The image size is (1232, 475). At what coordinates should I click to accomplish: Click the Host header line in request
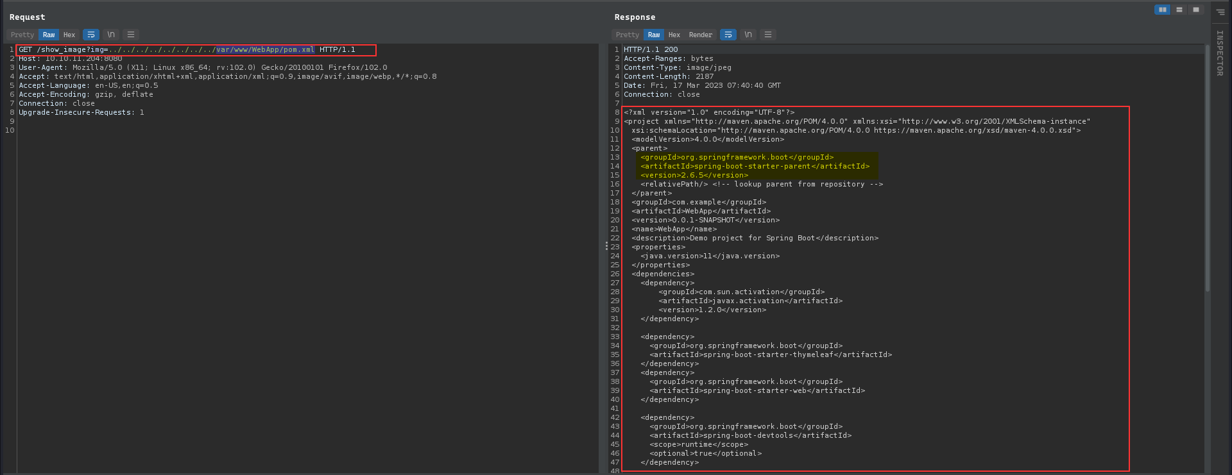[70, 58]
